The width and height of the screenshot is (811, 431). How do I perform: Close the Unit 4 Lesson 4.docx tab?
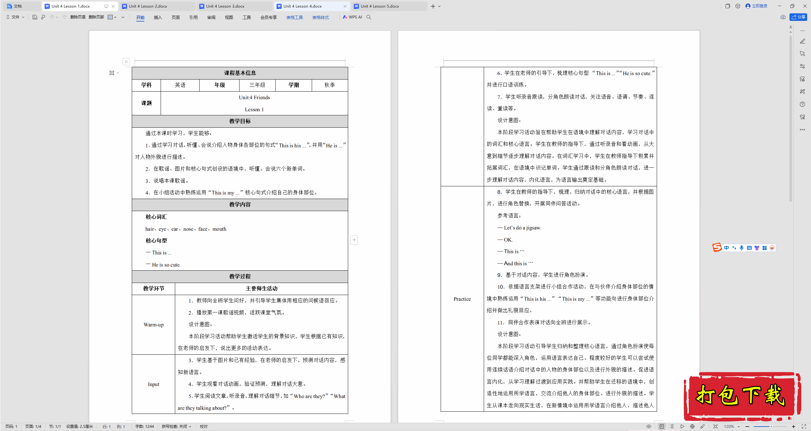tap(345, 6)
